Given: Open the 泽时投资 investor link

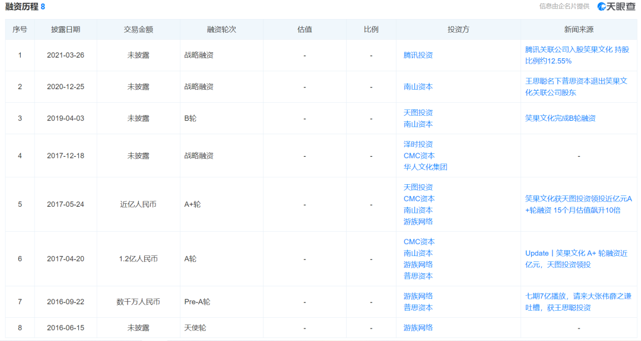Looking at the screenshot, I should [418, 144].
